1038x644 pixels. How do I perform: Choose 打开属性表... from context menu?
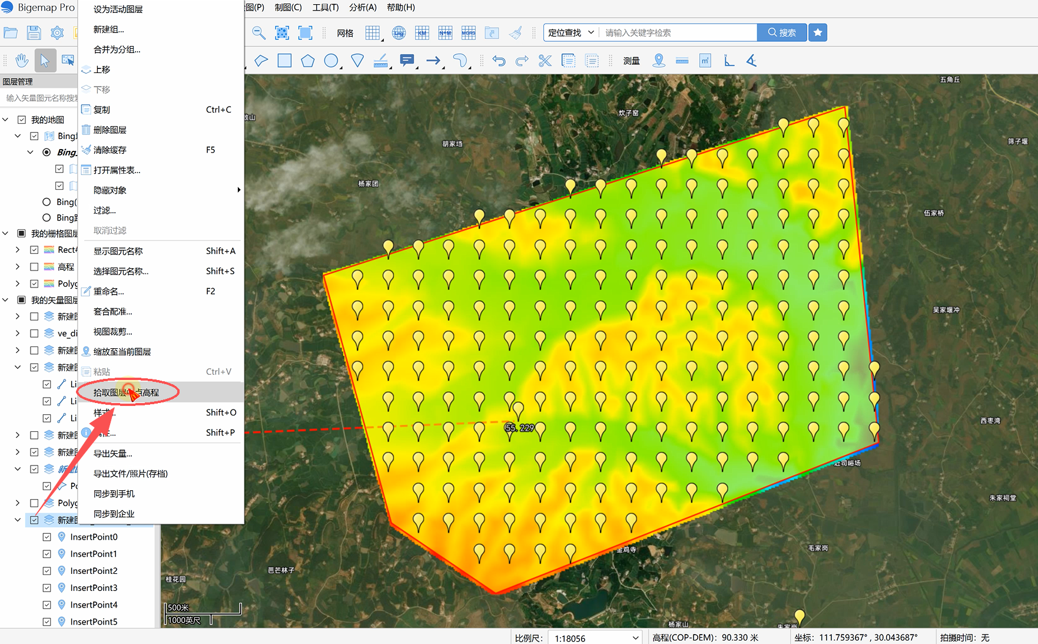tap(161, 170)
